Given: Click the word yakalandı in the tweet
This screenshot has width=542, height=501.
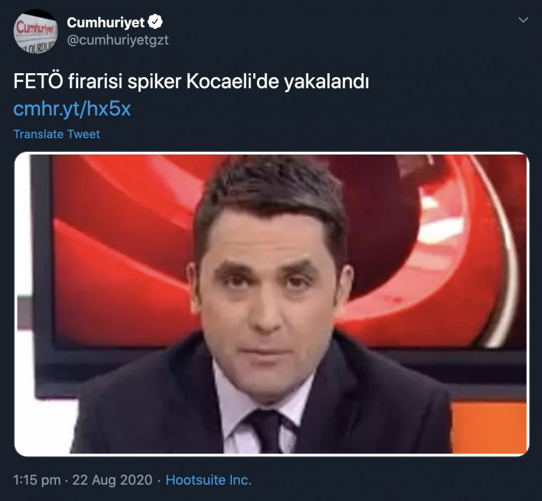Looking at the screenshot, I should pos(327,82).
